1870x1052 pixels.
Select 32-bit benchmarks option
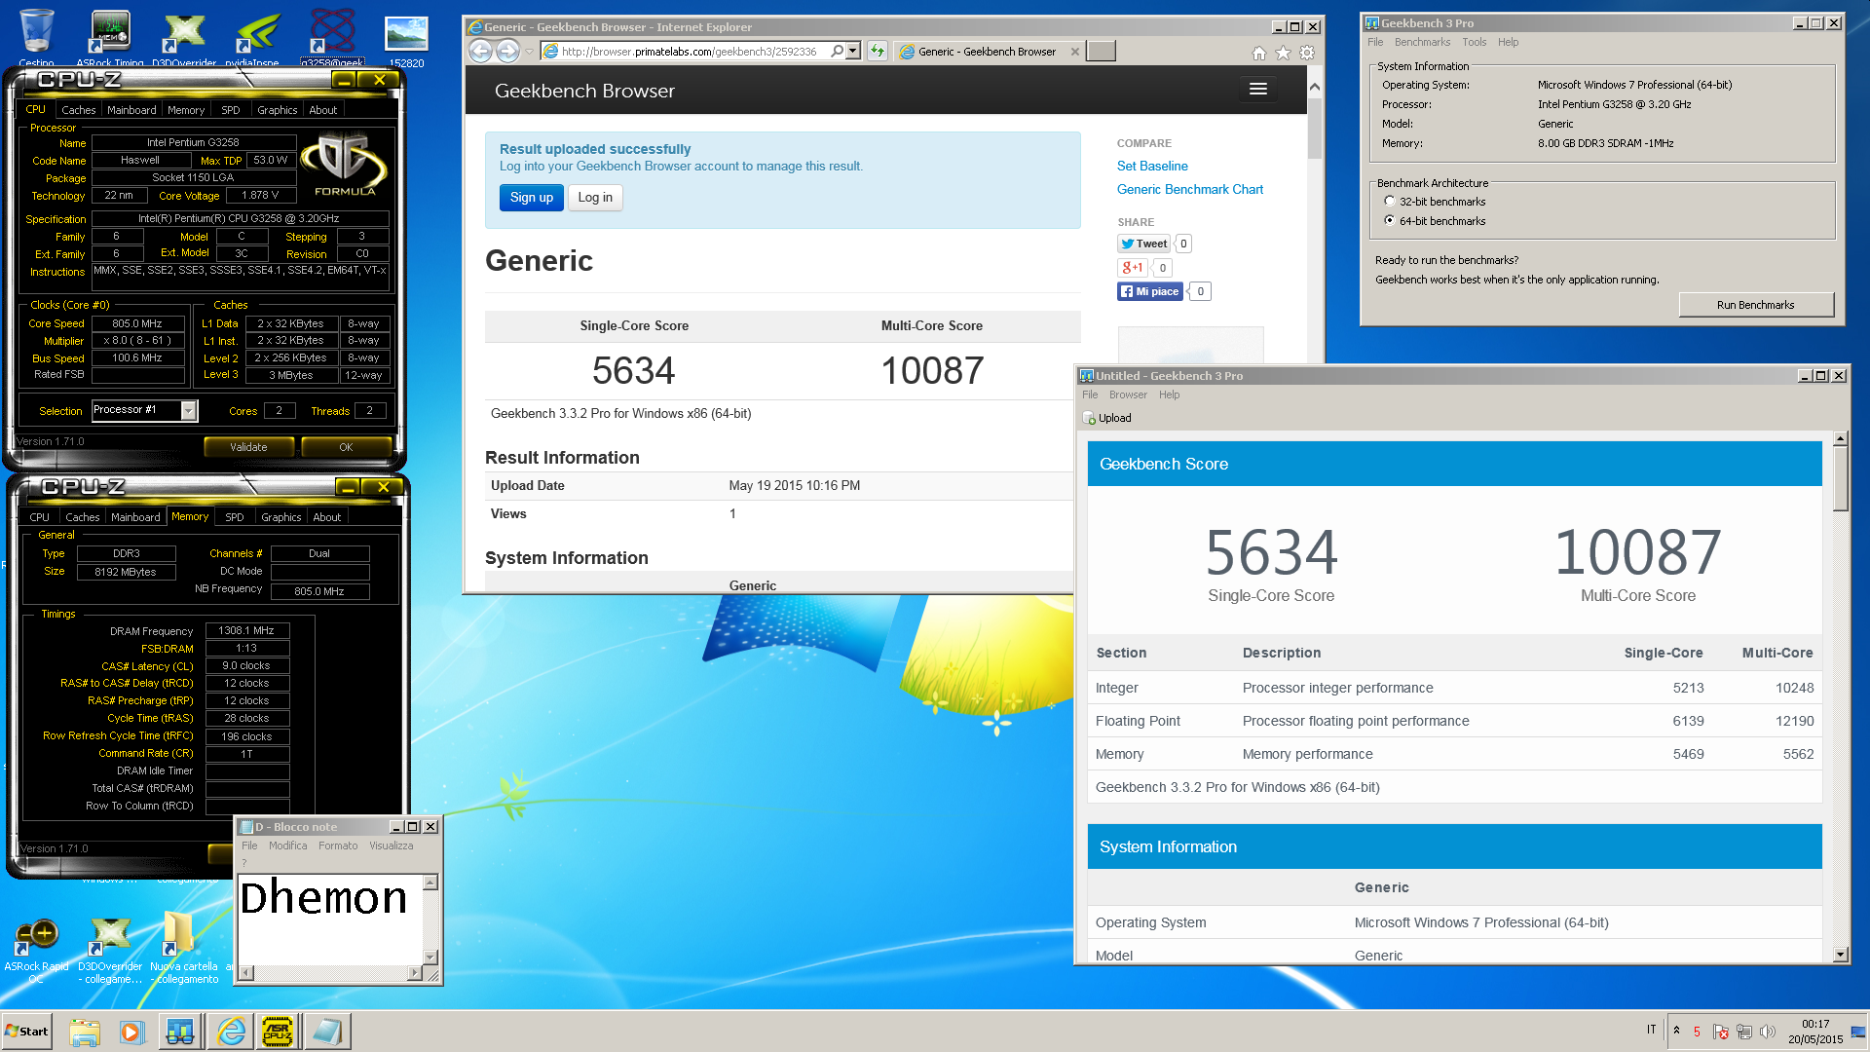click(1389, 202)
